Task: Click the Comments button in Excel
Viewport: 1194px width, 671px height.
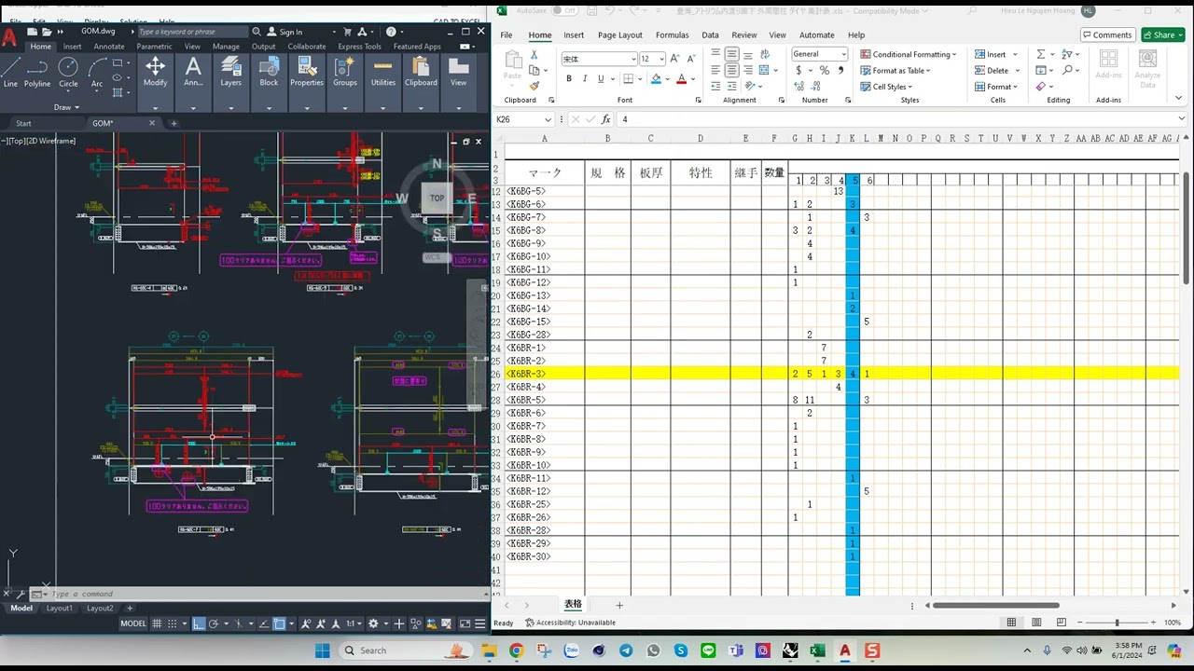Action: point(1106,34)
